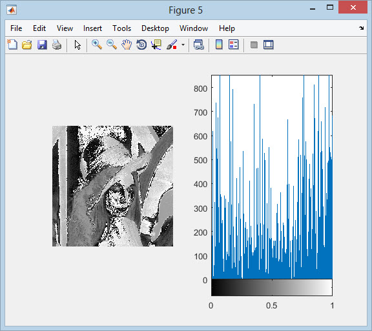This screenshot has width=372, height=331.
Task: Activate the Zoom In magnifier tool
Action: [97, 45]
